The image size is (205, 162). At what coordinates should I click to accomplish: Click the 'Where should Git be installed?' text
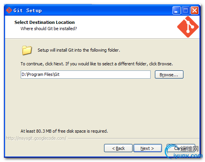point(49,29)
